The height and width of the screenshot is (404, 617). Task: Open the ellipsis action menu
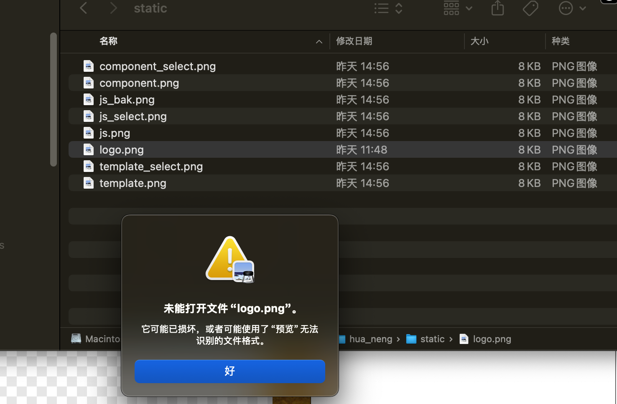[572, 8]
